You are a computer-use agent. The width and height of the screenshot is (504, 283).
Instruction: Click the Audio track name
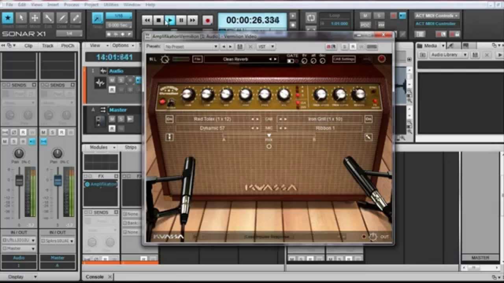[117, 71]
